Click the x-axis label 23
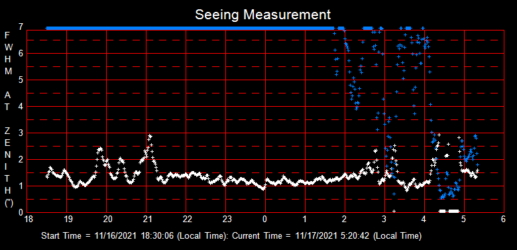Viewport: 517px width, 250px height. tap(227, 219)
